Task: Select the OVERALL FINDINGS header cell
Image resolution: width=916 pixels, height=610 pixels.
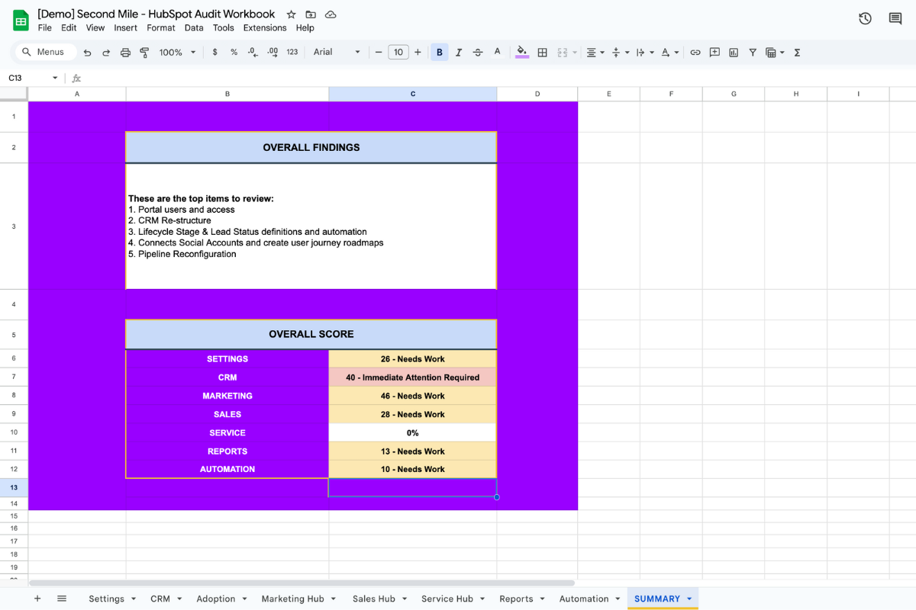Action: tap(311, 147)
